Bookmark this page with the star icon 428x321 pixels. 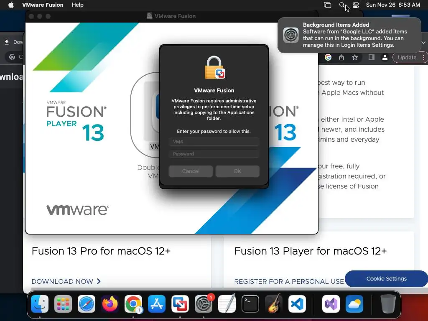[355, 57]
